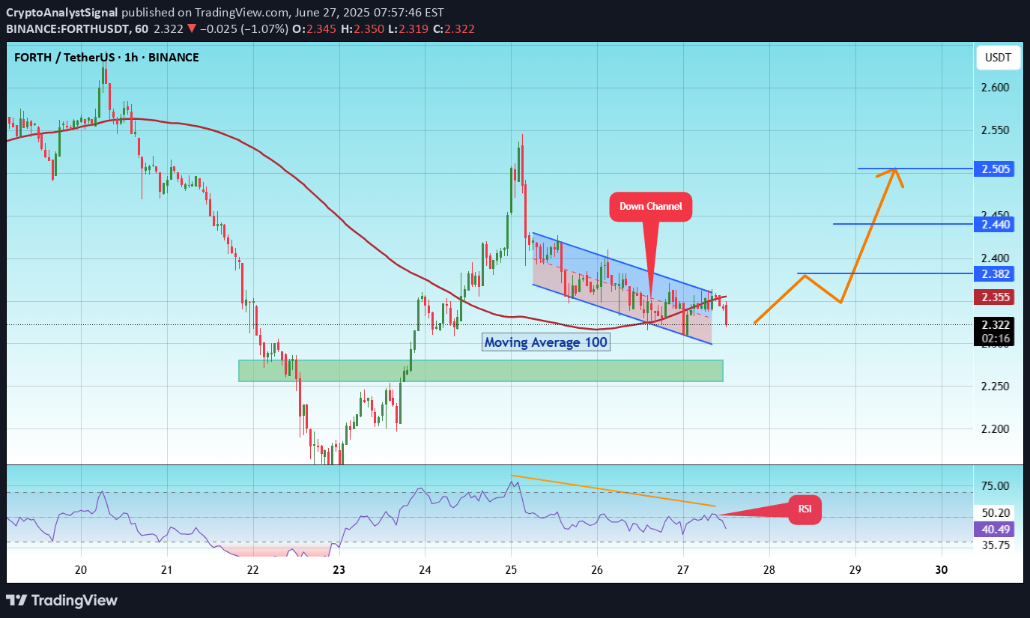Select the Moving Average 100 label

pos(545,342)
